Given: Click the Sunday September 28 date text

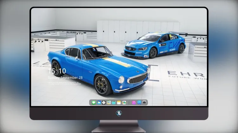Looking at the screenshot, I should coord(65,78).
